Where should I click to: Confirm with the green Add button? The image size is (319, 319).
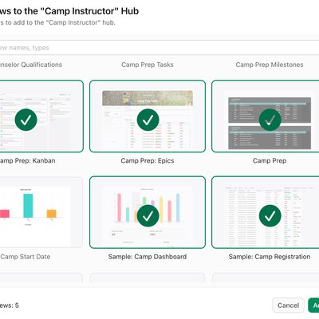click(x=313, y=305)
